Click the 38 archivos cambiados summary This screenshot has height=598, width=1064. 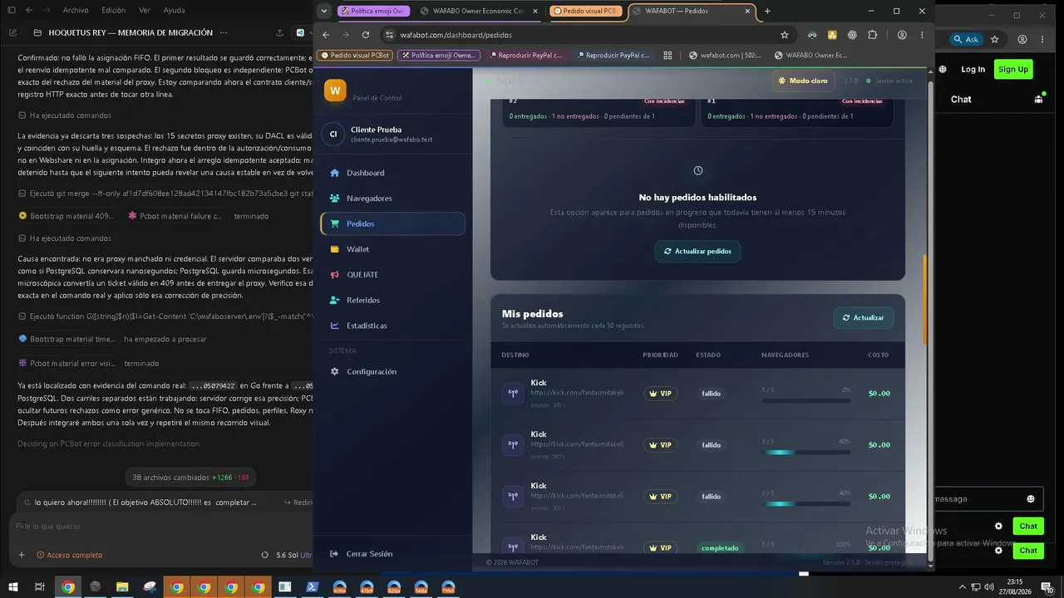[x=190, y=478]
